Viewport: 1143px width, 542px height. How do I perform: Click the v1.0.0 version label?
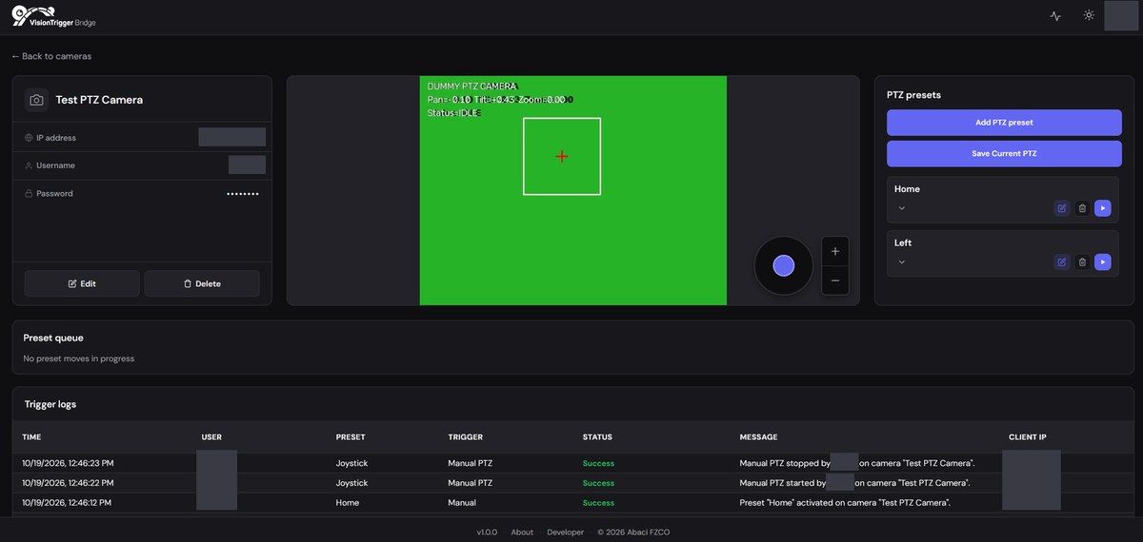coord(487,532)
